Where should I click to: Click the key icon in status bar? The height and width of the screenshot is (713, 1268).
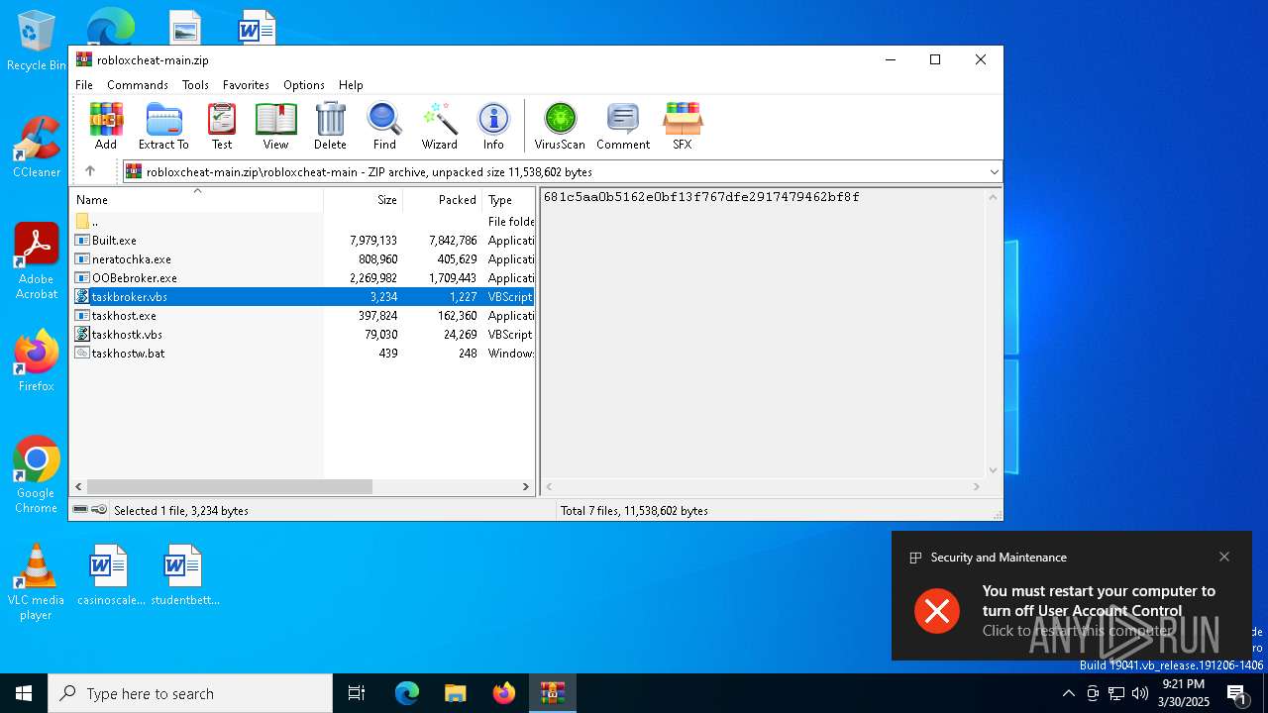99,510
